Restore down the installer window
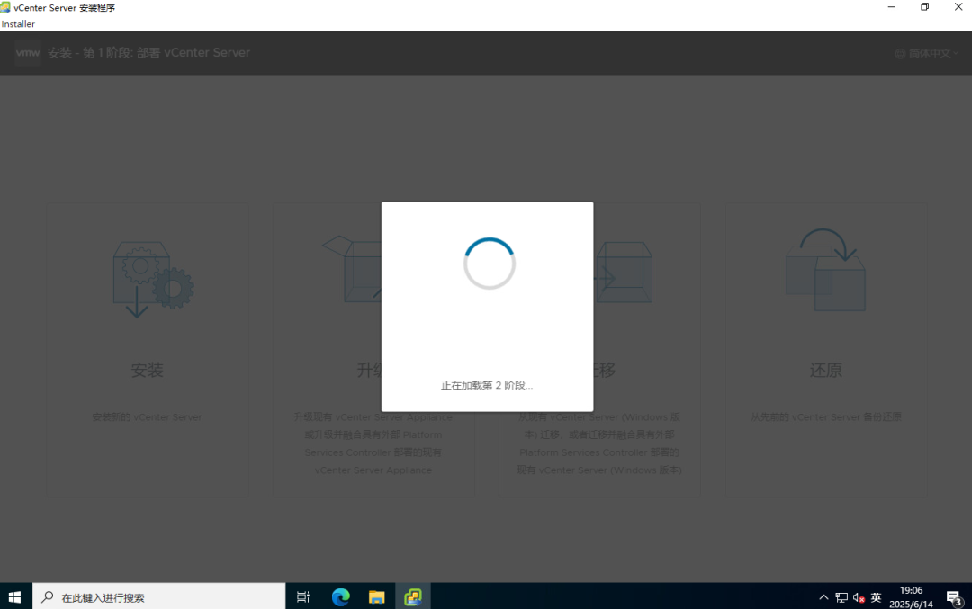Image resolution: width=972 pixels, height=609 pixels. click(924, 7)
